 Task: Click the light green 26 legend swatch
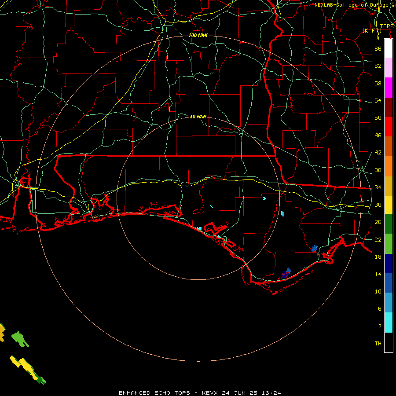pyautogui.click(x=389, y=244)
